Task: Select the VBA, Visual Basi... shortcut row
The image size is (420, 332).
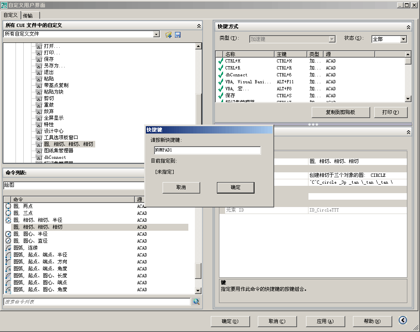Action: (x=311, y=82)
